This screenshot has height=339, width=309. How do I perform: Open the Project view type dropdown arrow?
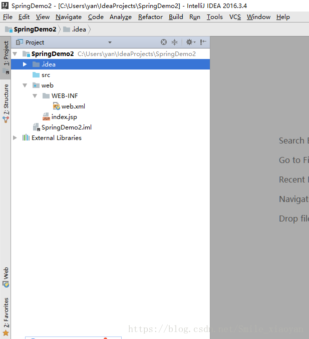coord(110,42)
